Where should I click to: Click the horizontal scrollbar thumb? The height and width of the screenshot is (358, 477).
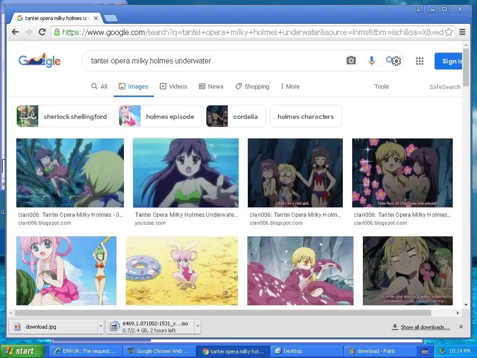point(223,313)
